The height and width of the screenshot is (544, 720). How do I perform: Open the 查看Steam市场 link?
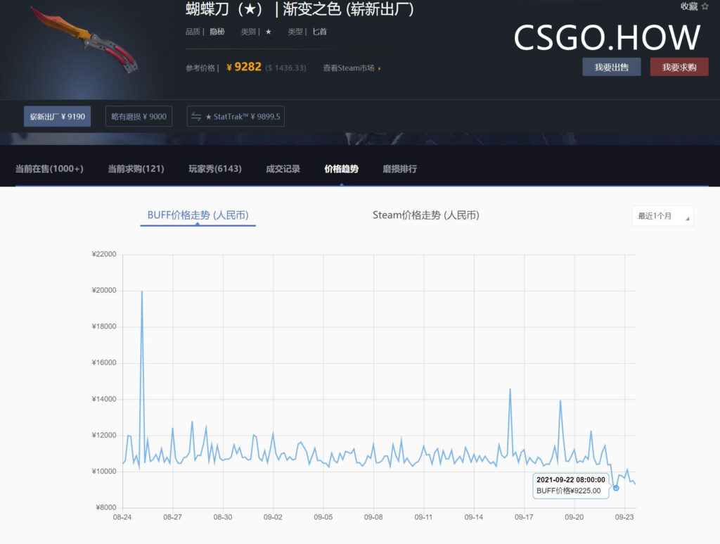tap(352, 68)
